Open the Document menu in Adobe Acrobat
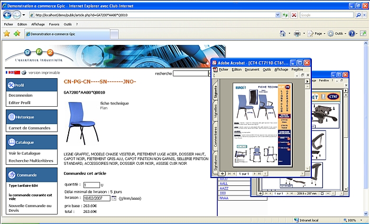The height and width of the screenshot is (224, 370). tap(252, 69)
